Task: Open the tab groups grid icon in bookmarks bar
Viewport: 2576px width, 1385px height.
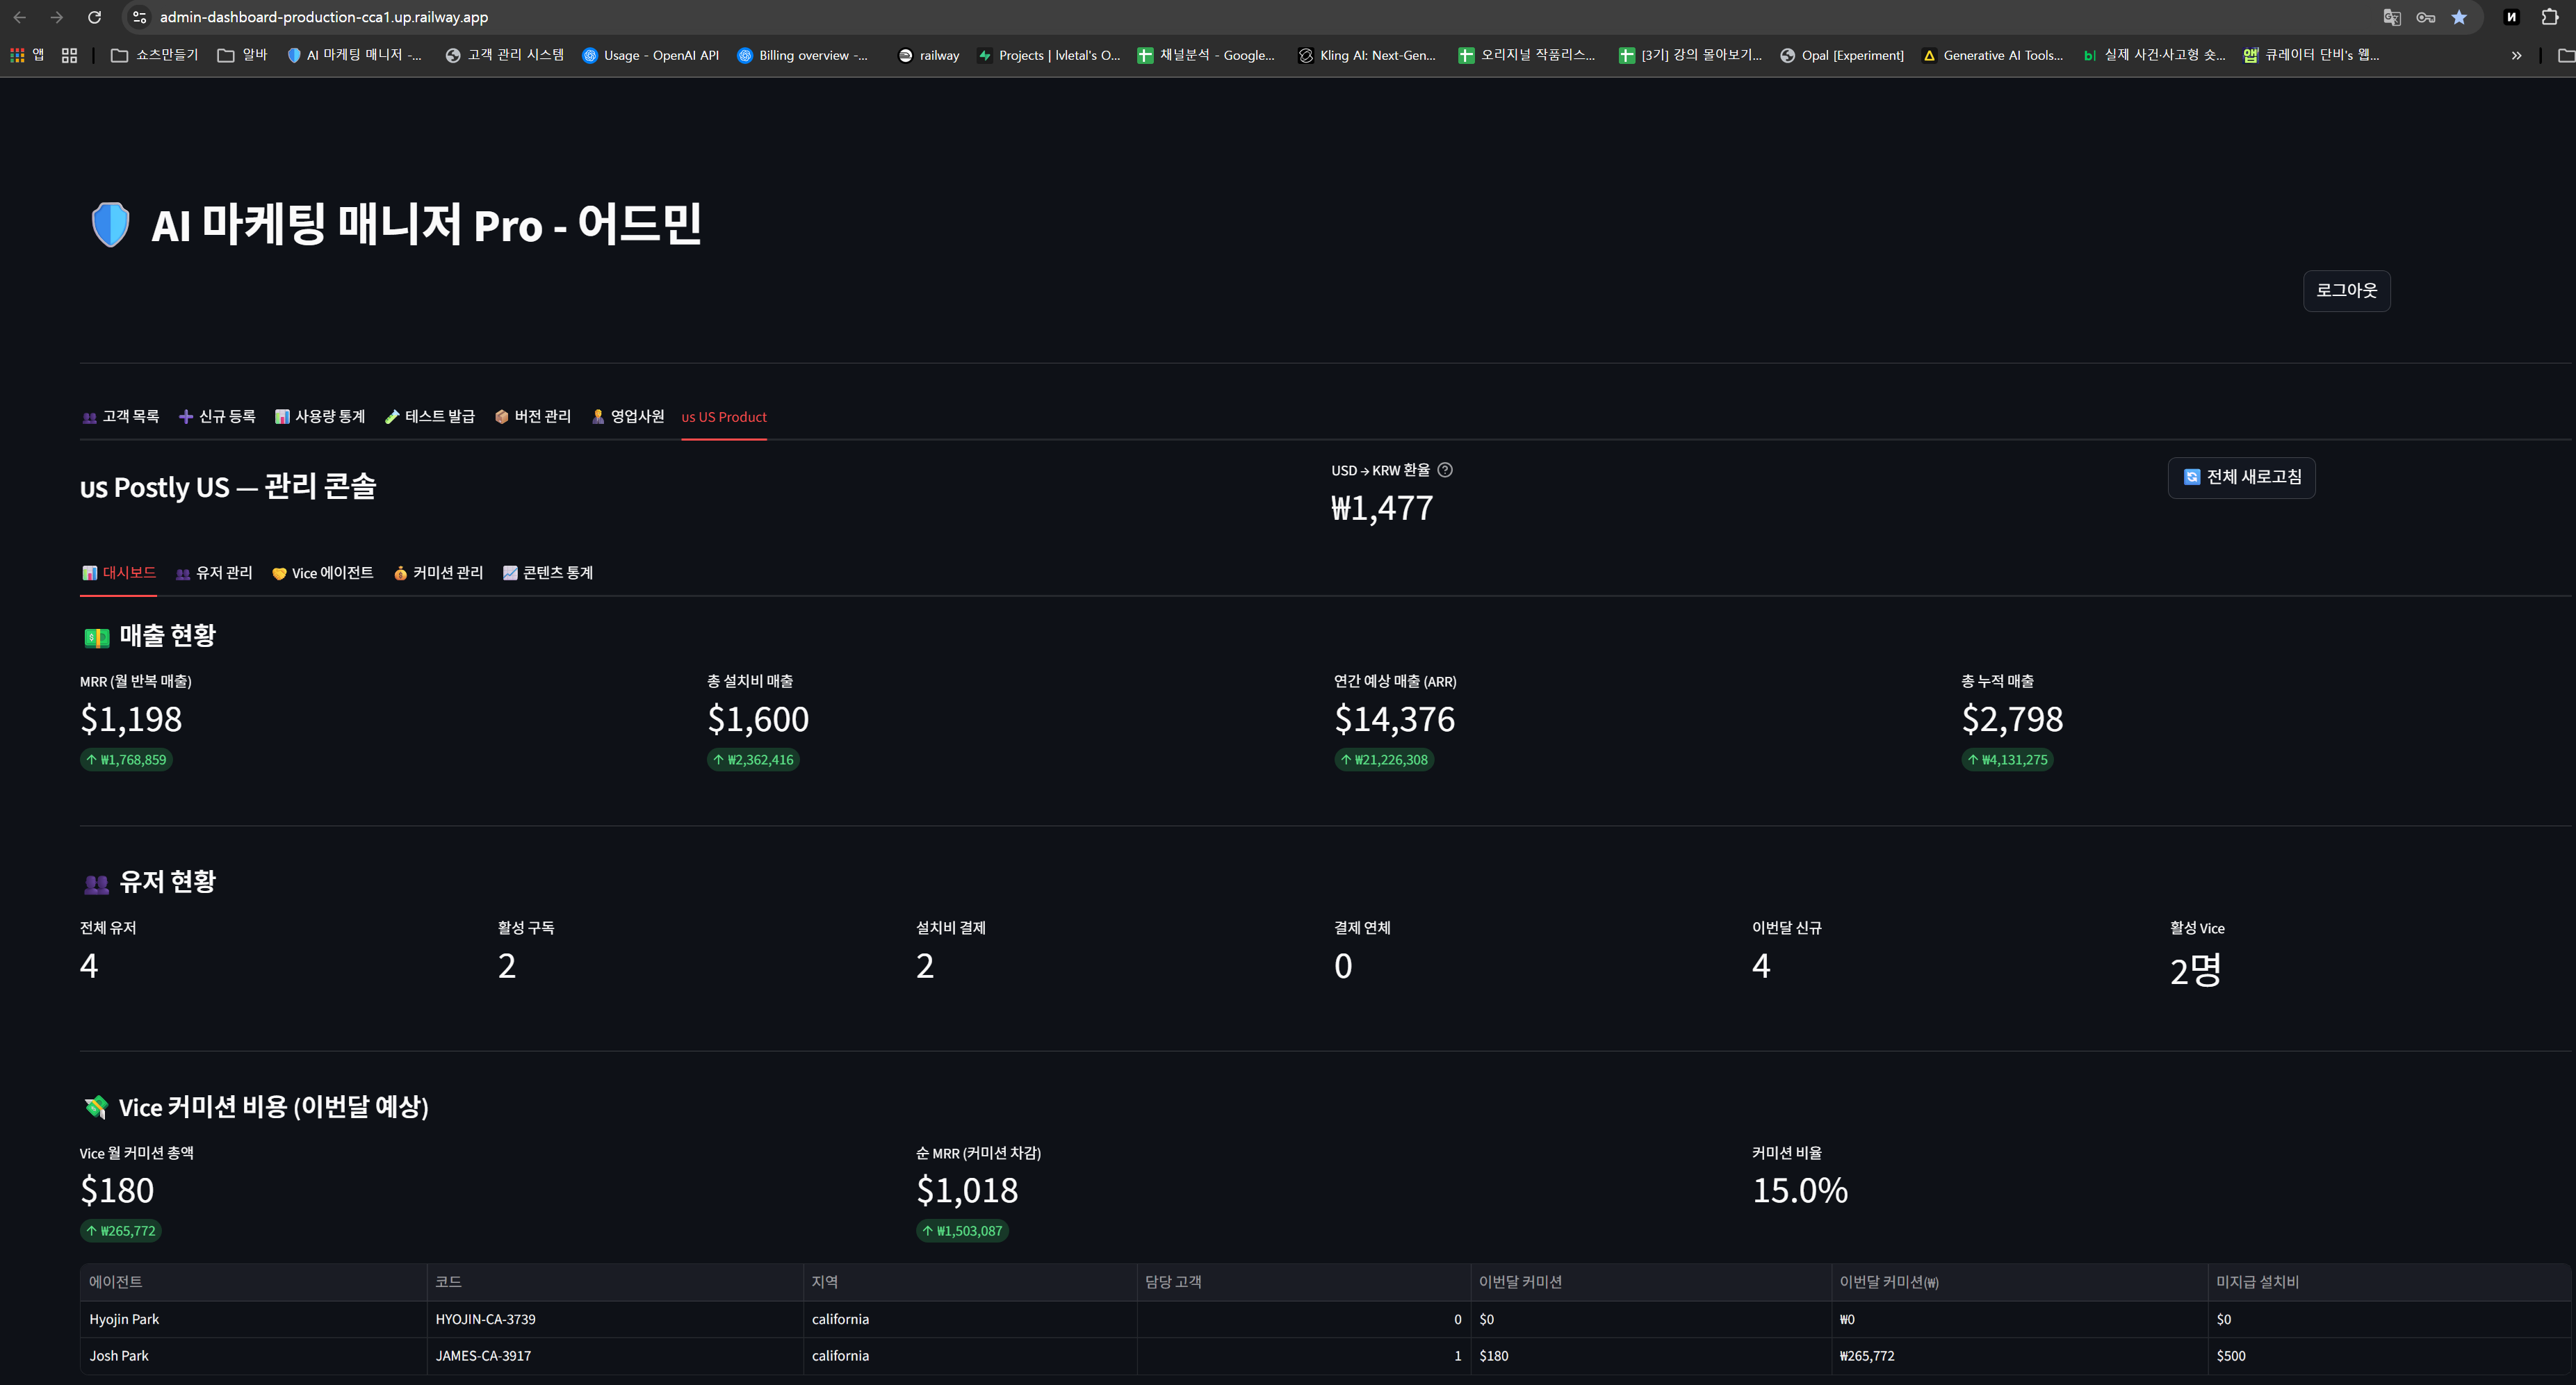Action: (69, 55)
